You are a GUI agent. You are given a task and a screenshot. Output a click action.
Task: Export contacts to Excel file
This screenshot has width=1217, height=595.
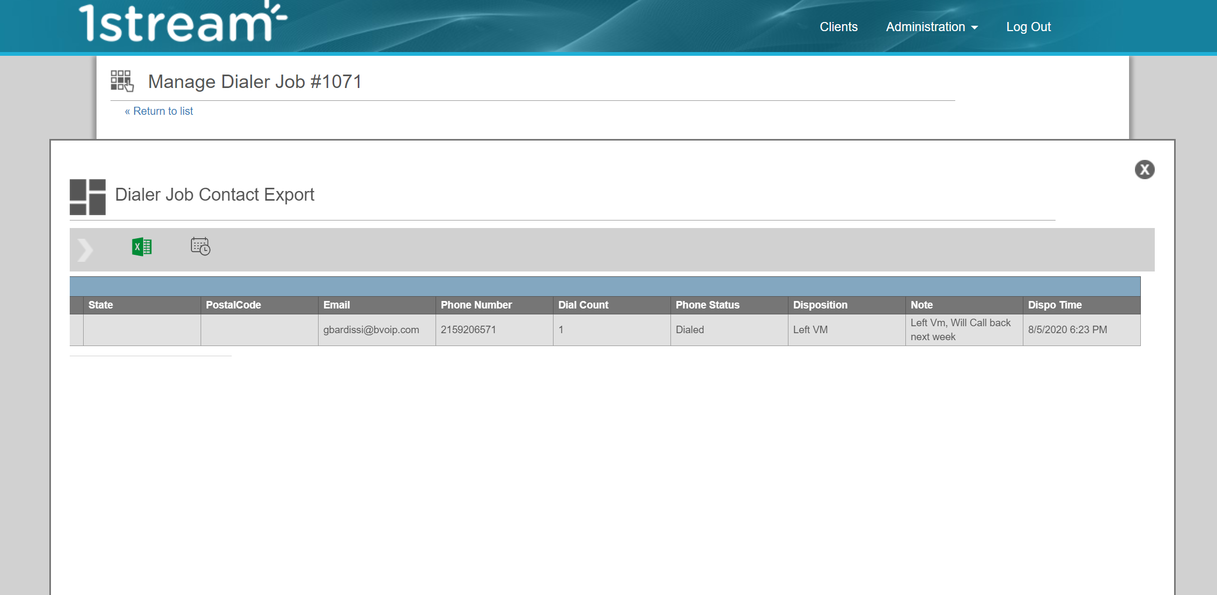coord(142,247)
